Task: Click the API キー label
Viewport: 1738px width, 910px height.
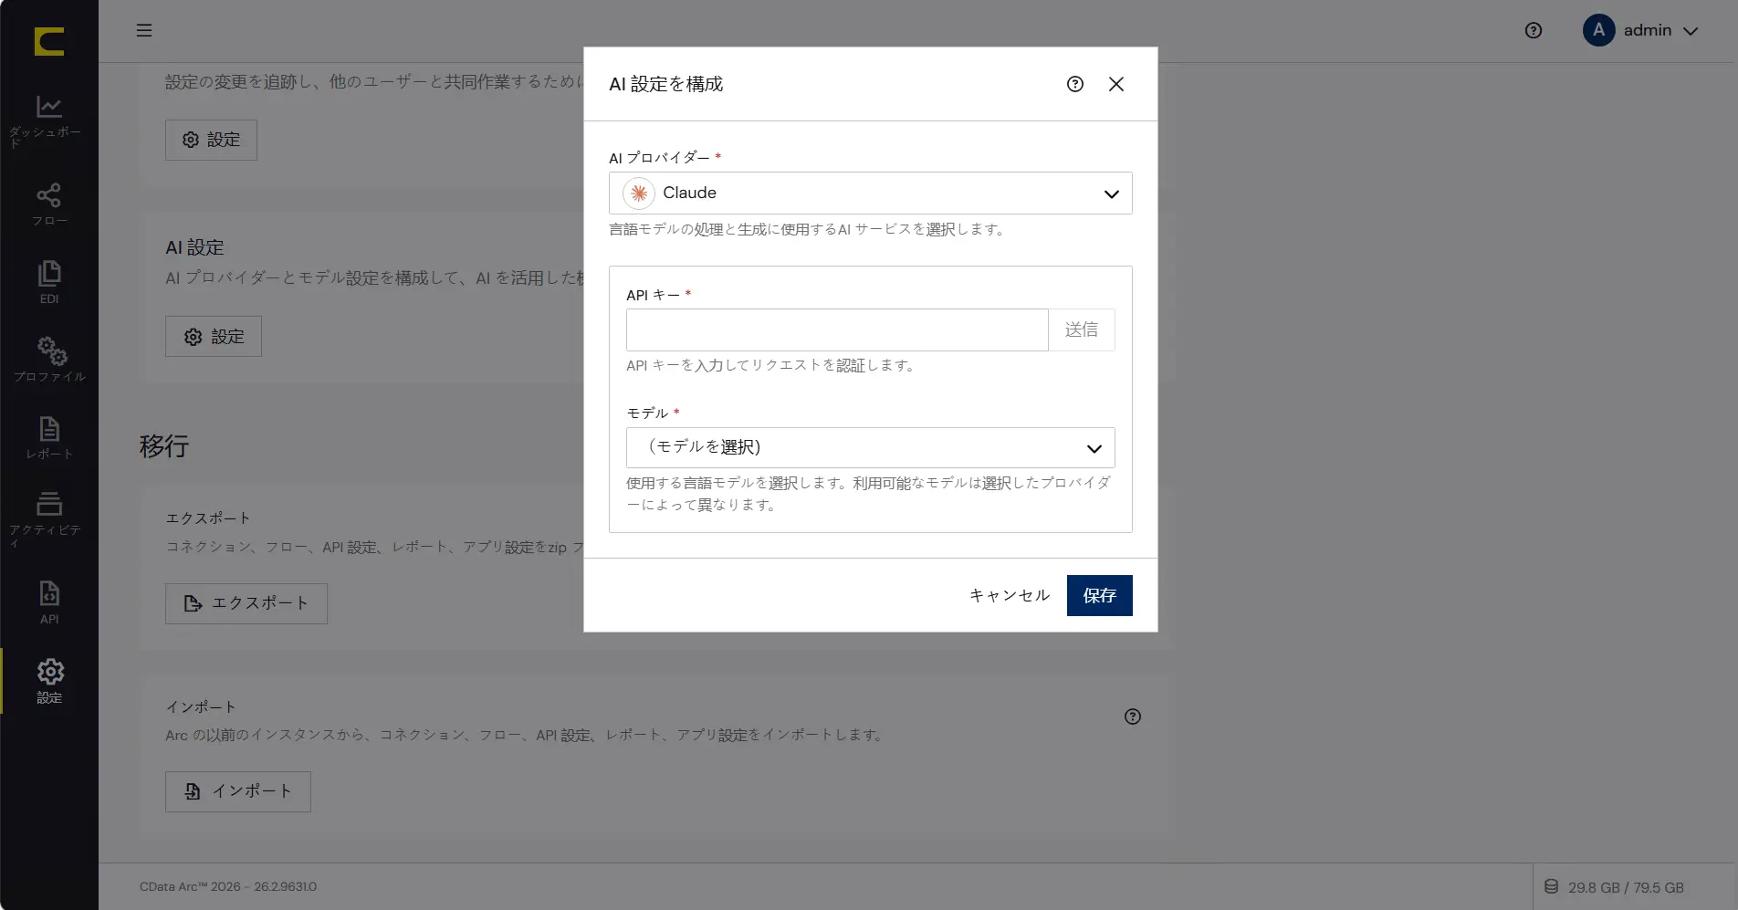Action: pyautogui.click(x=653, y=295)
